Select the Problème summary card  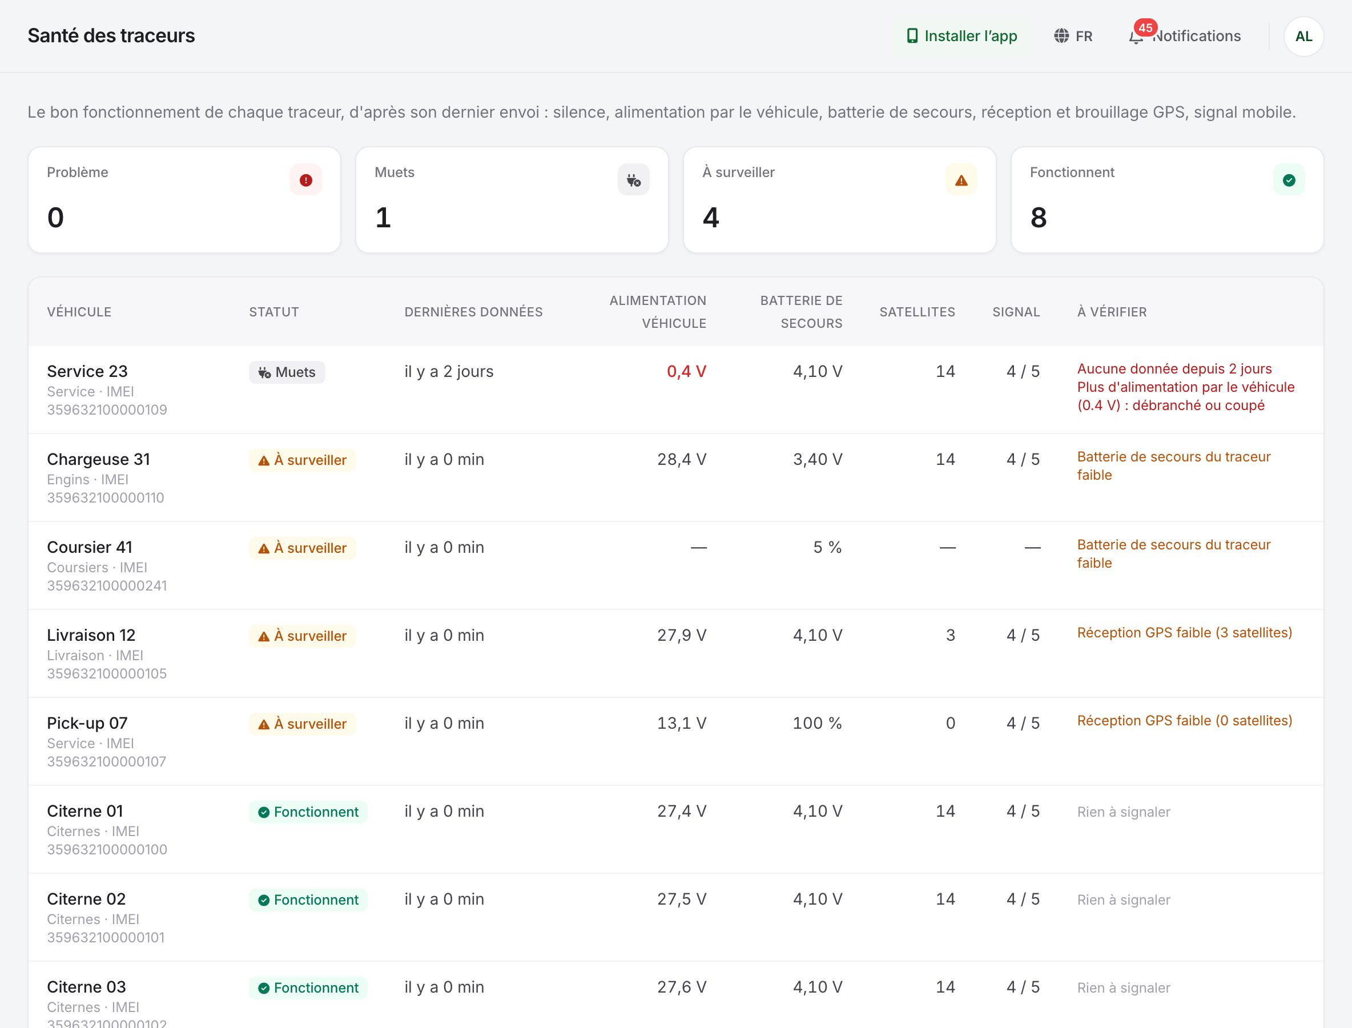point(184,199)
